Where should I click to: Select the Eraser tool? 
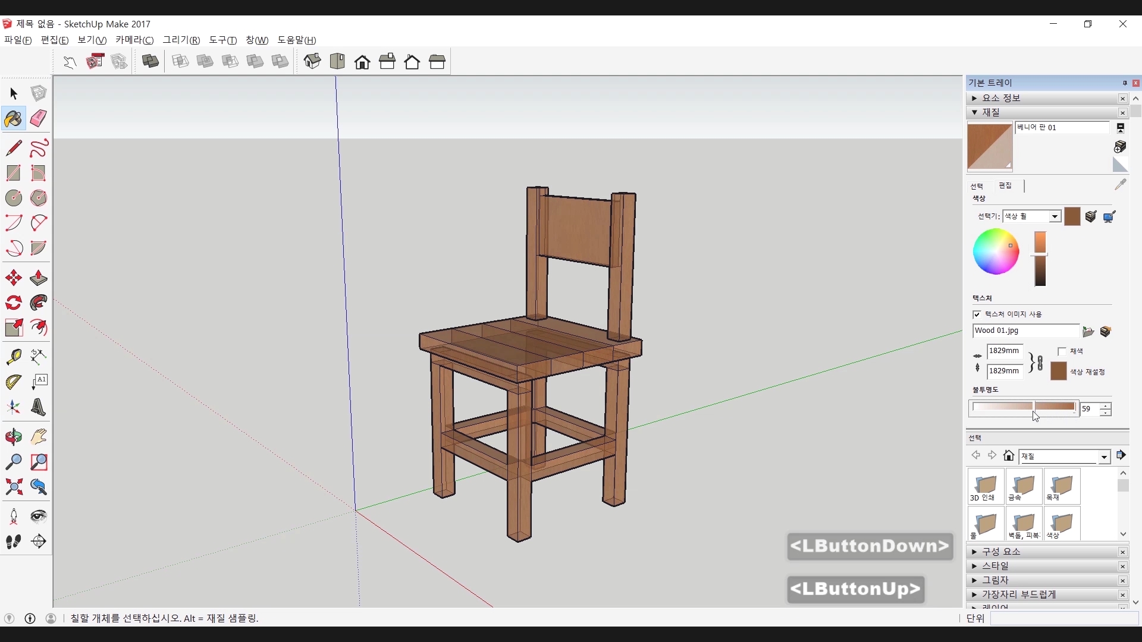tap(39, 118)
